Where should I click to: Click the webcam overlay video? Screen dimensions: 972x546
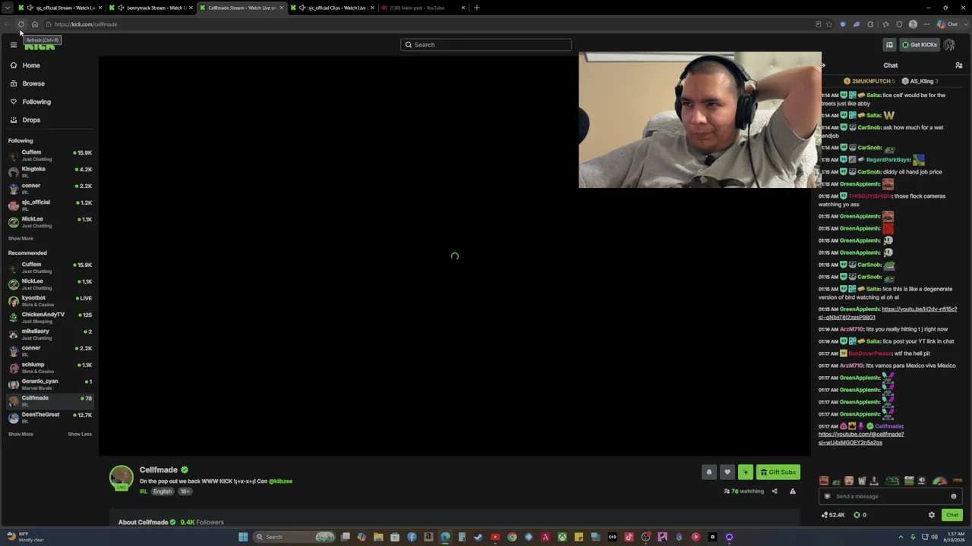coord(699,120)
